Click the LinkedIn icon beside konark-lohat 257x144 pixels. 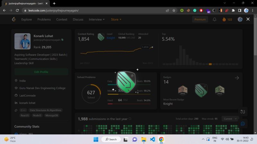[16, 103]
